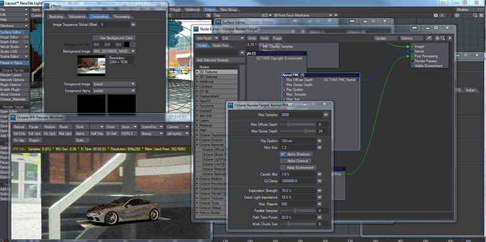This screenshot has height=242, width=486.
Task: Toggle Half Res in IPR Preview
Action: (96, 133)
